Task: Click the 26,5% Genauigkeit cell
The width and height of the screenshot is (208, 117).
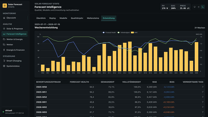Action: [111, 102]
